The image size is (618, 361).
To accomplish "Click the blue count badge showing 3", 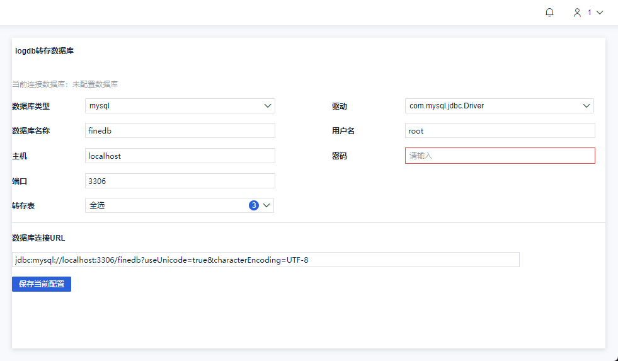I will [254, 205].
